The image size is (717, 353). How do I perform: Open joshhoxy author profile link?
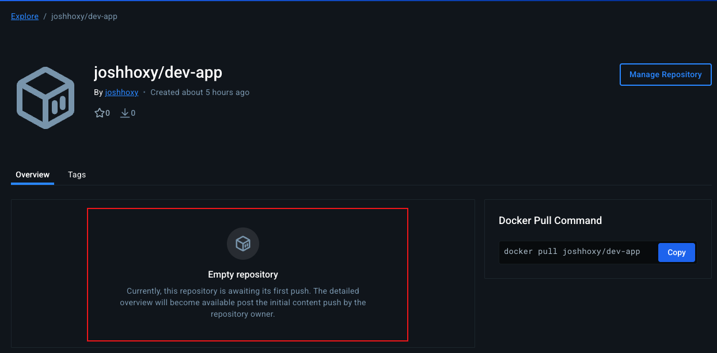tap(122, 92)
